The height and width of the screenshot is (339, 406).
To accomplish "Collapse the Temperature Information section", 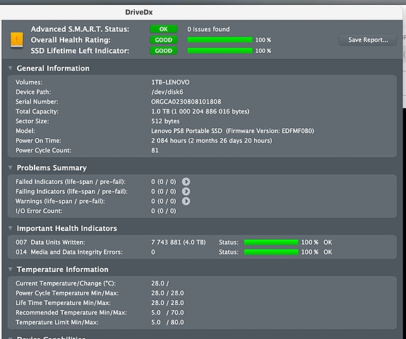I will click(11, 269).
